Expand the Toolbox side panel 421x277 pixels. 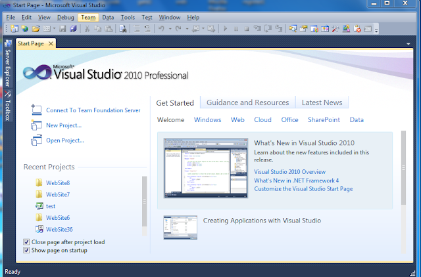pos(8,106)
